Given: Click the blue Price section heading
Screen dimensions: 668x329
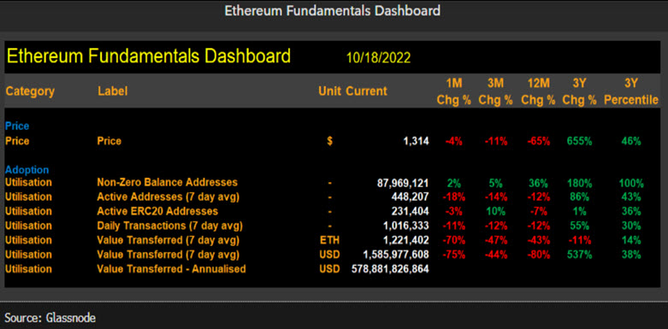Looking at the screenshot, I should (17, 126).
